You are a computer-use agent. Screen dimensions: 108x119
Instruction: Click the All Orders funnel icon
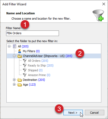pyautogui.click(x=25, y=61)
